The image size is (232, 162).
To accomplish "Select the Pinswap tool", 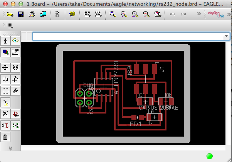I will coord(5,125).
